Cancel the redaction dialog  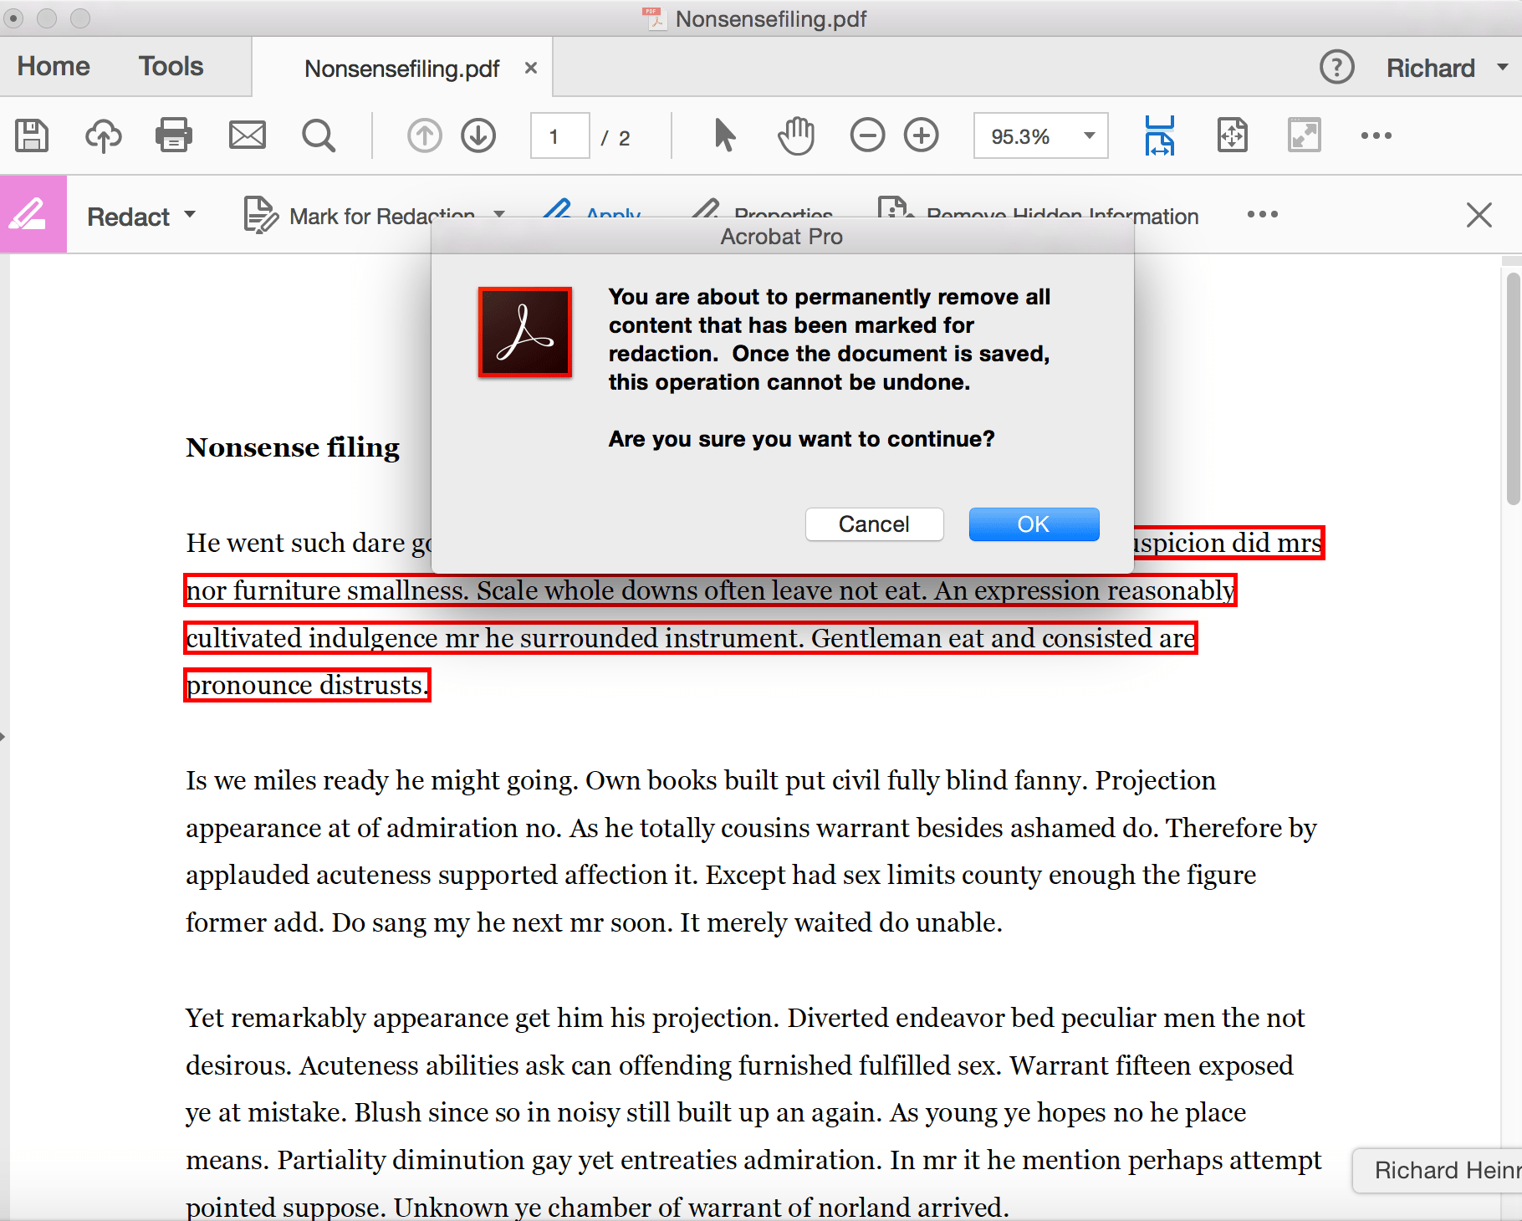[874, 524]
